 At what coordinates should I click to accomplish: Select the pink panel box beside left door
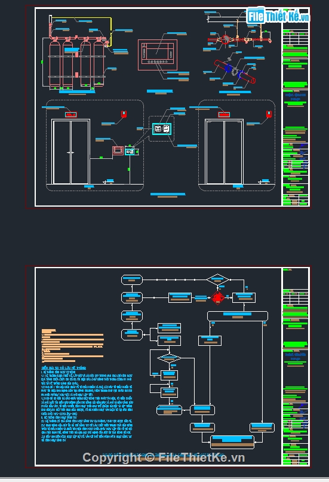pos(118,151)
